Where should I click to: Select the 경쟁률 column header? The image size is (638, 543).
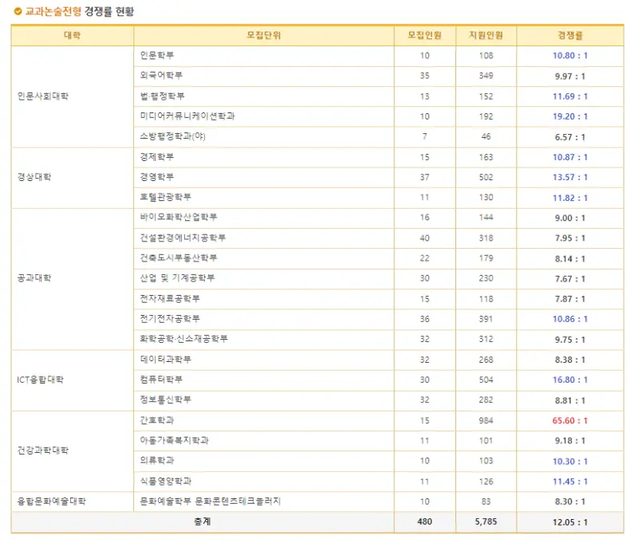570,35
